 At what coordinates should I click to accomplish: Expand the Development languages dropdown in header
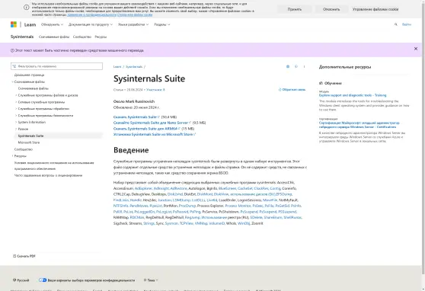click(x=133, y=24)
